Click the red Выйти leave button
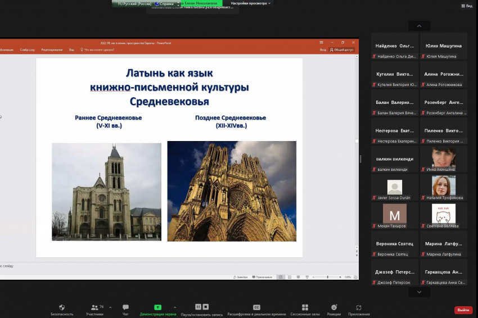This screenshot has width=478, height=318. point(463,310)
